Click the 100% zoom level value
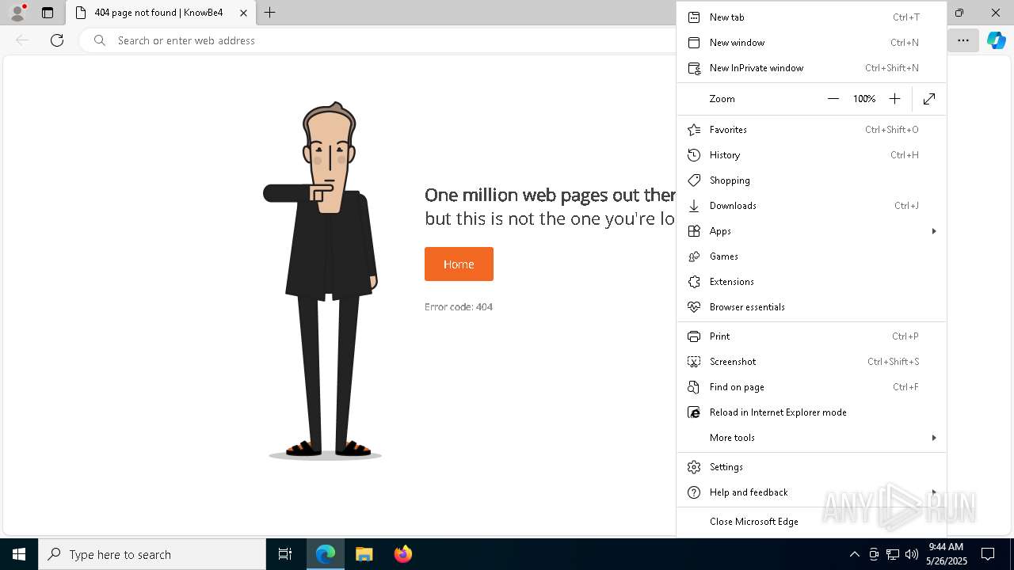The height and width of the screenshot is (570, 1014). [x=864, y=99]
